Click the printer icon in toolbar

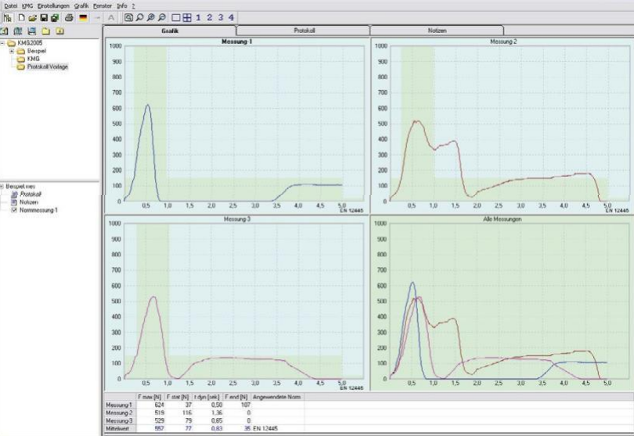point(68,17)
